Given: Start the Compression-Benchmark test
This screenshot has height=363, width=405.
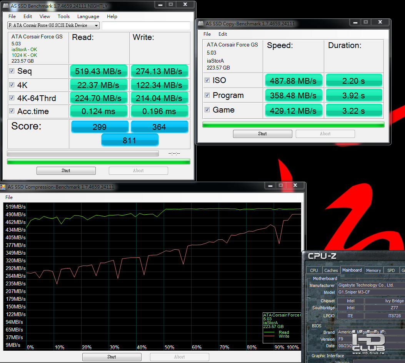Looking at the screenshot, I should tap(112, 357).
